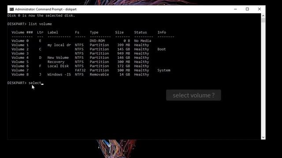Click the 'Boot' info entry
Viewport: 282px width, 158px height.
click(x=162, y=49)
